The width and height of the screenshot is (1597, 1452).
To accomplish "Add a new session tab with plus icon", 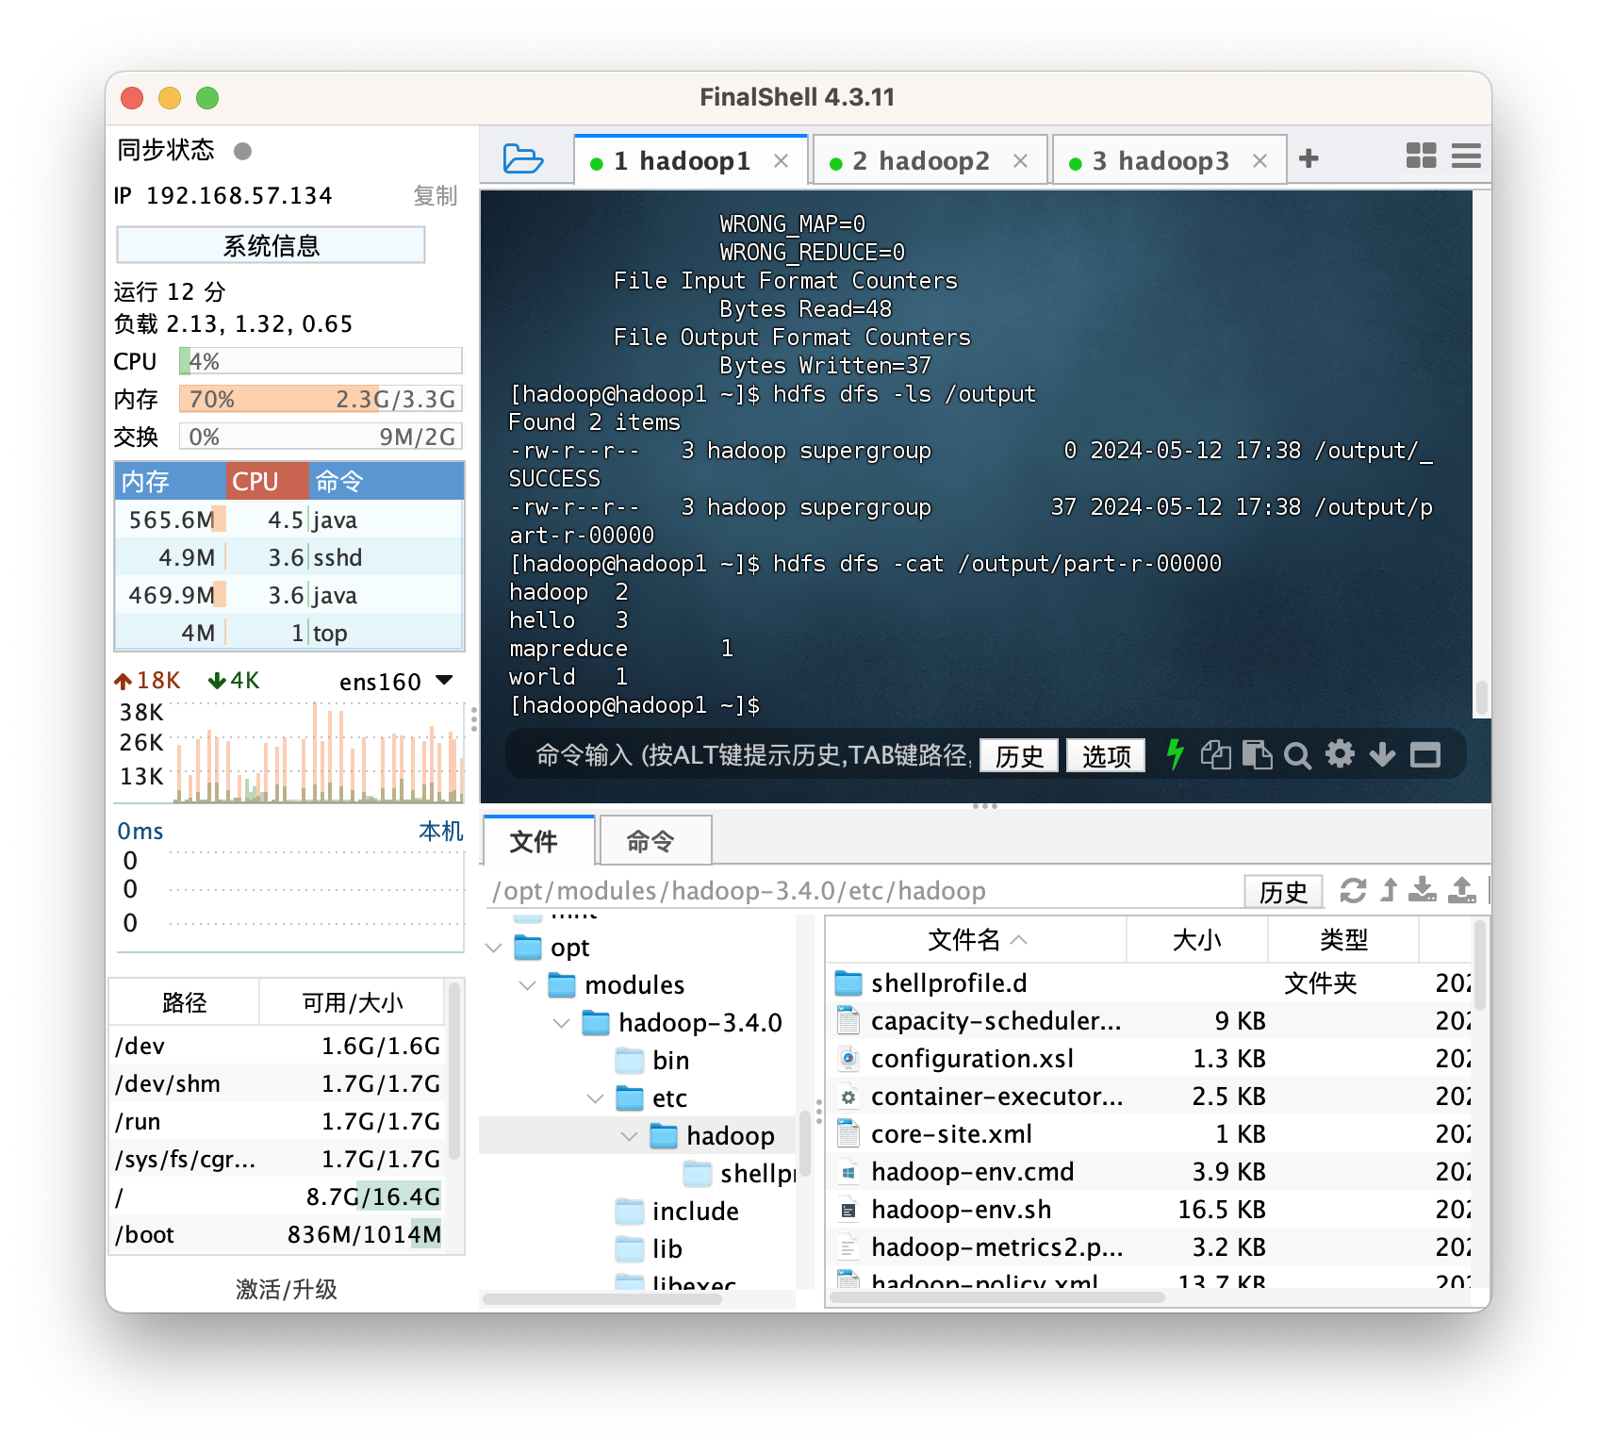I will [1308, 158].
